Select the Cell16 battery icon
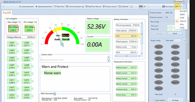This screenshot has width=195, height=102. click(27, 96)
